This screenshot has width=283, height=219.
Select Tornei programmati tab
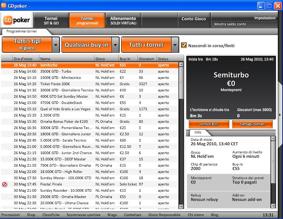[87, 20]
